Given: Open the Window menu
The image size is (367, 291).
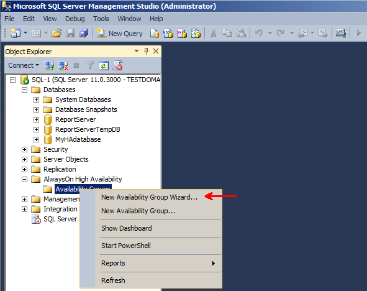Looking at the screenshot, I should [x=129, y=19].
